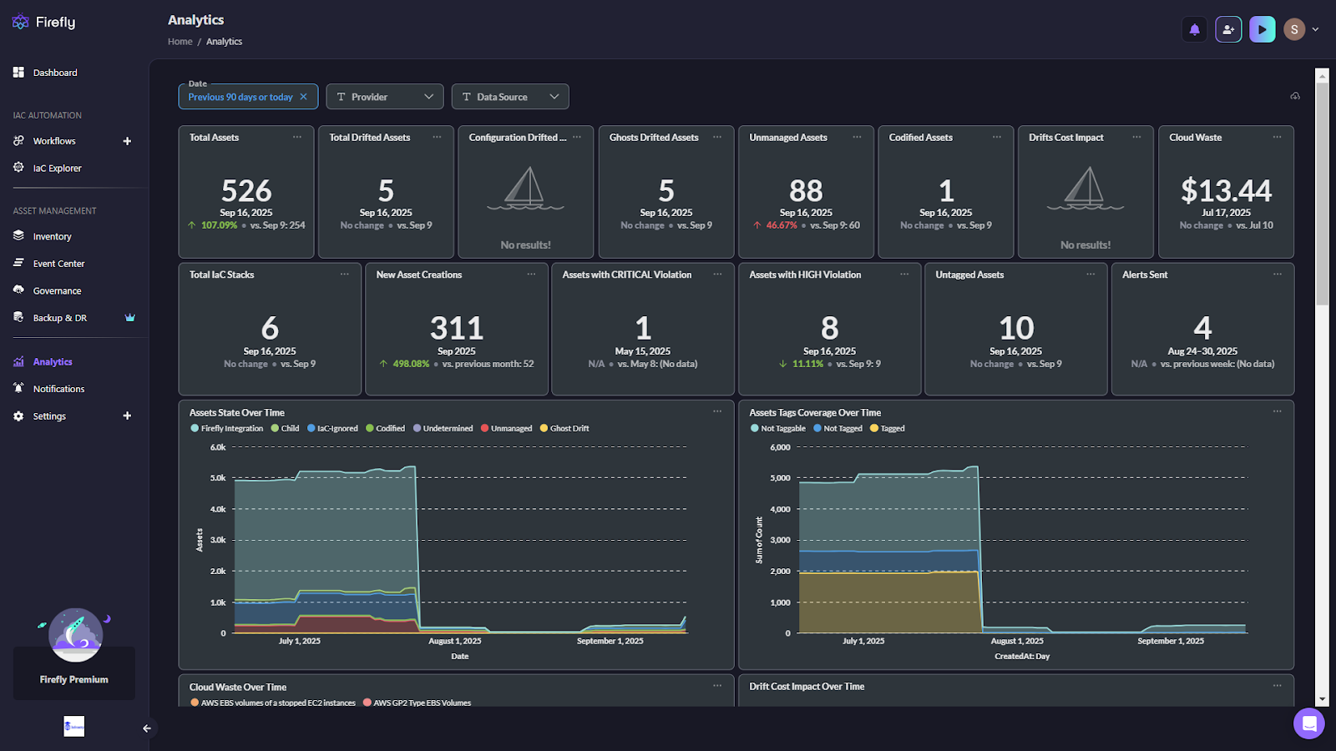Open Total Drifted Assets card options menu
1336x751 pixels.
coord(437,137)
